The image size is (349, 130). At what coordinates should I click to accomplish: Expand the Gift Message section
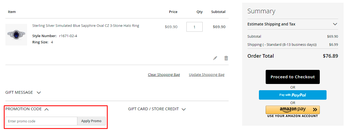point(23,92)
